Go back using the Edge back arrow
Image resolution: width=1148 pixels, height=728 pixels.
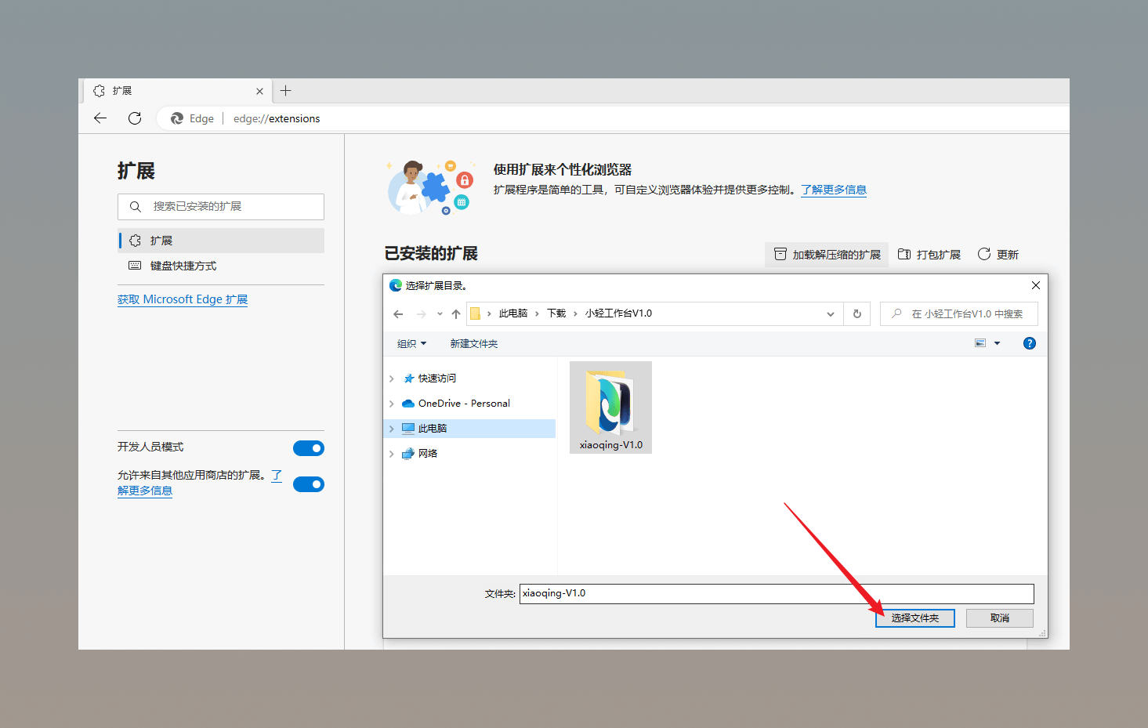click(100, 118)
